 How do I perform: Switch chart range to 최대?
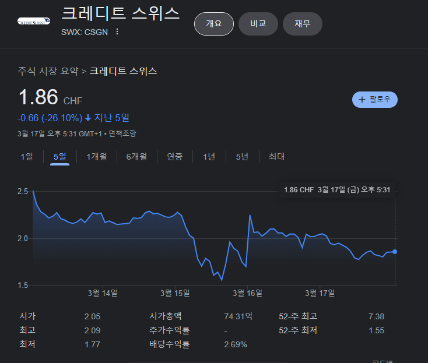276,157
